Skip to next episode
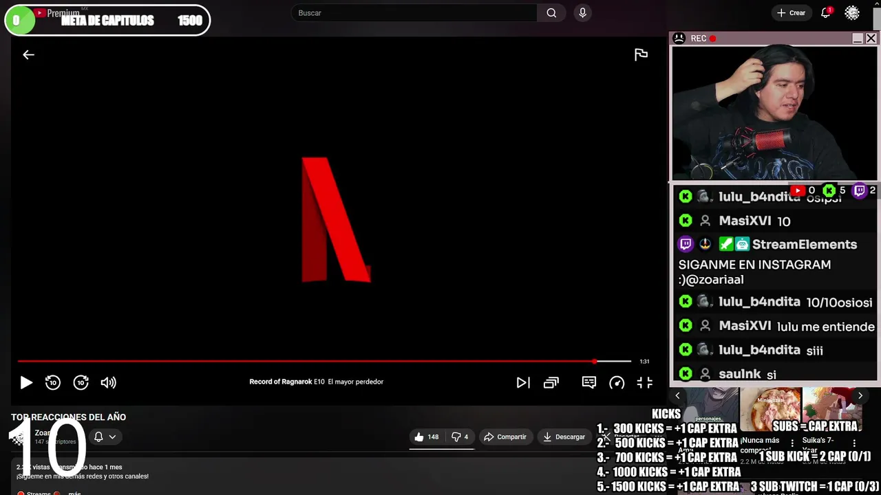Screen dimensions: 881x495 point(523,383)
